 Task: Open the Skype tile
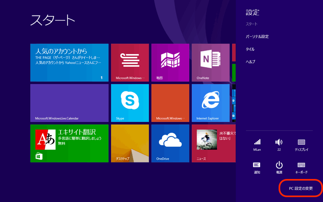coord(130,103)
